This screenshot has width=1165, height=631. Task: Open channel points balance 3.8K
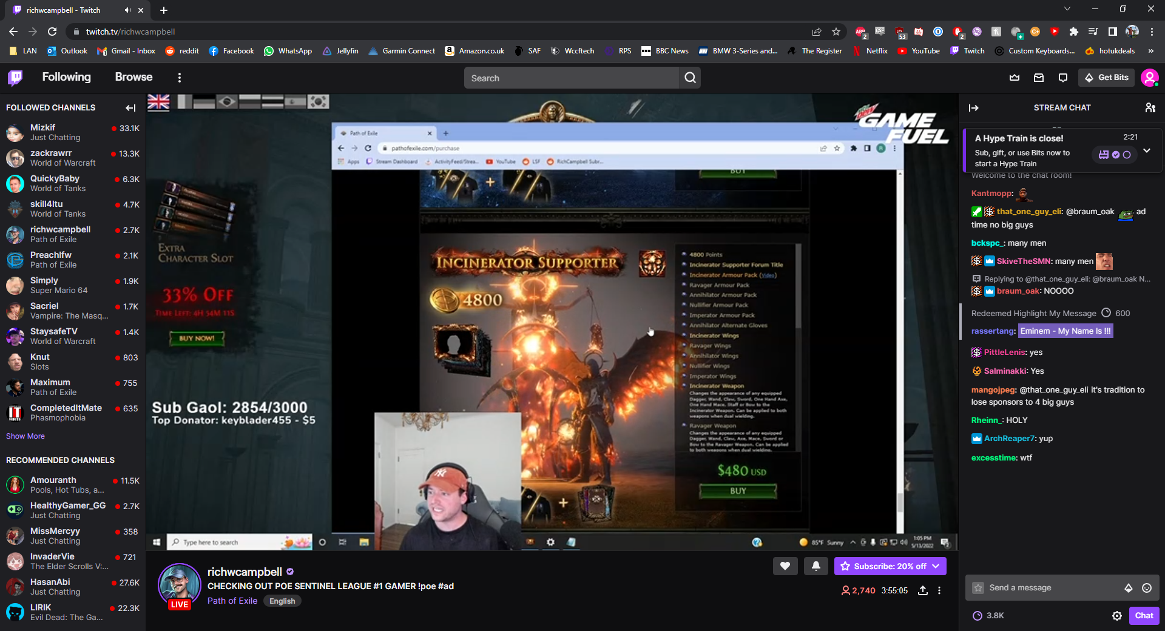pyautogui.click(x=988, y=616)
